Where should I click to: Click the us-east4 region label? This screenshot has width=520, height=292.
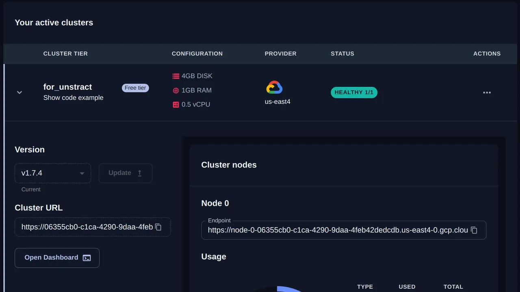[x=277, y=101]
